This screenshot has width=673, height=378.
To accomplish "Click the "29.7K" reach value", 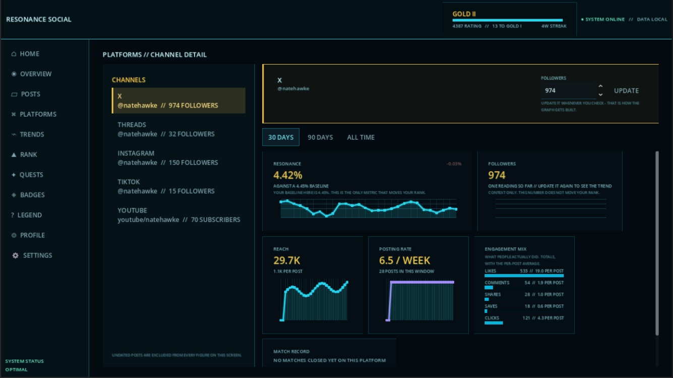I will click(287, 260).
